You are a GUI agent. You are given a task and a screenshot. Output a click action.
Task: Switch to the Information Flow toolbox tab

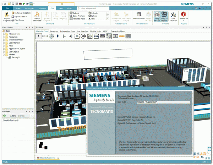[x=67, y=31]
